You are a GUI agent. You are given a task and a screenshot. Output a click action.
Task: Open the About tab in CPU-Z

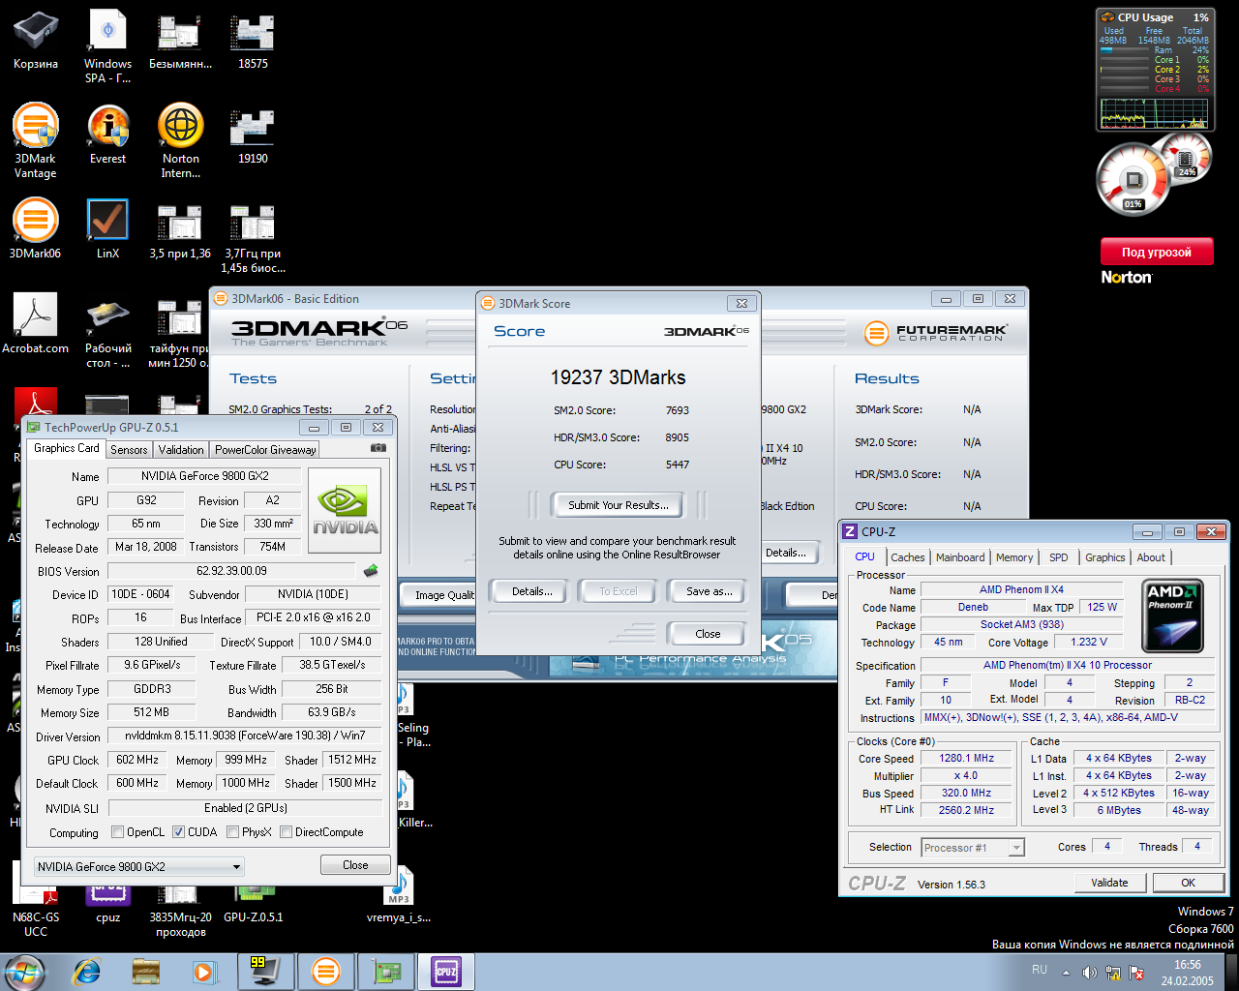tap(1151, 557)
